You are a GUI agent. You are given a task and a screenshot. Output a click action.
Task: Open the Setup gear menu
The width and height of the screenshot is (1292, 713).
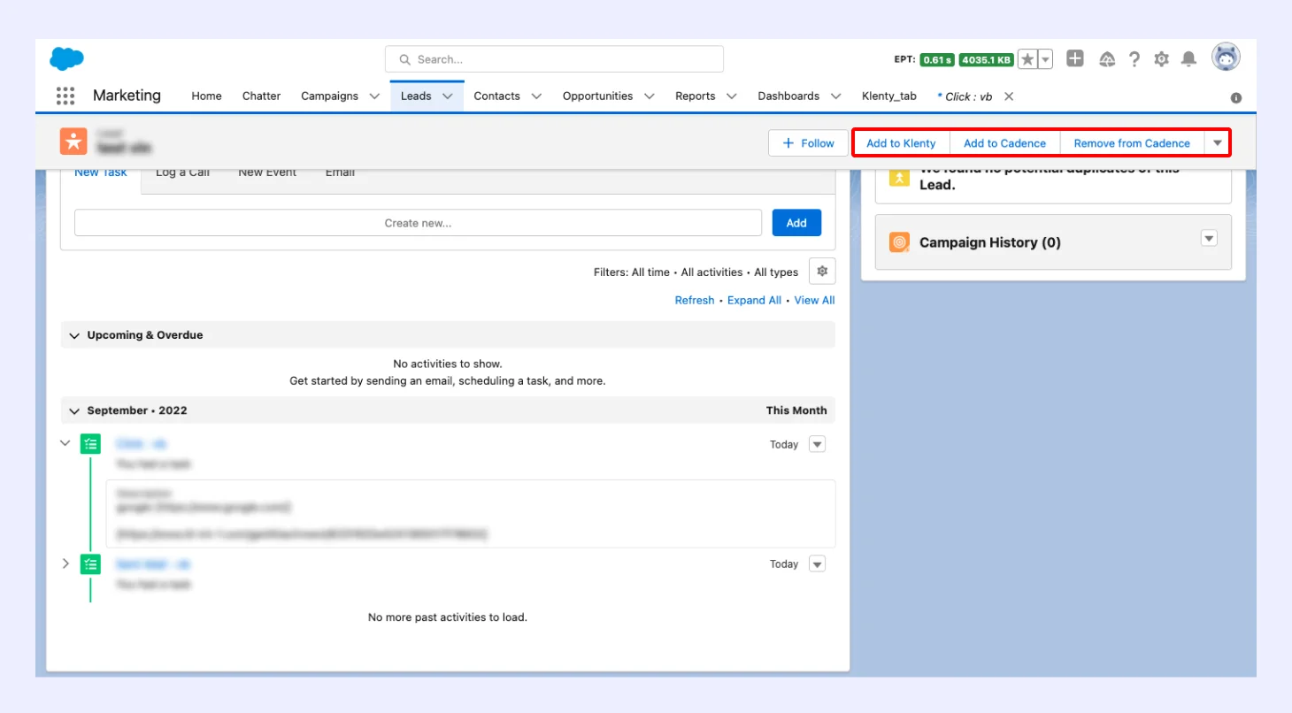[x=1161, y=59]
